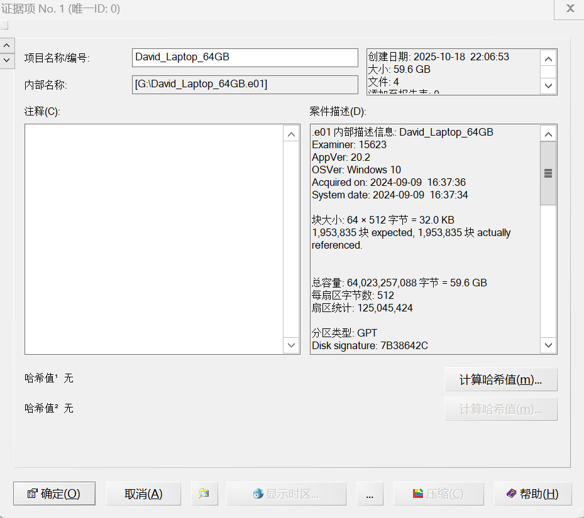Click the down arrow at the dialog's left edge
The width and height of the screenshot is (584, 518).
pos(7,60)
